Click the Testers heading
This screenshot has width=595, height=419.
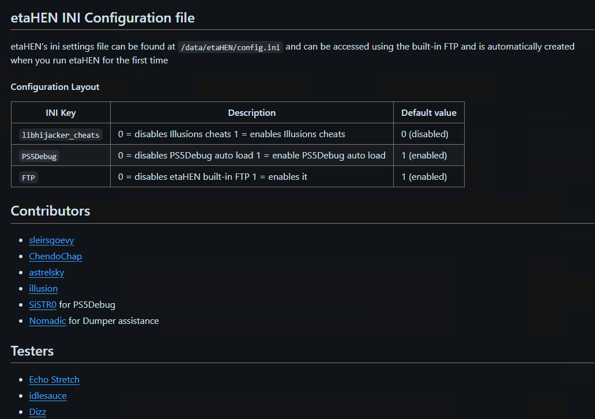(32, 351)
